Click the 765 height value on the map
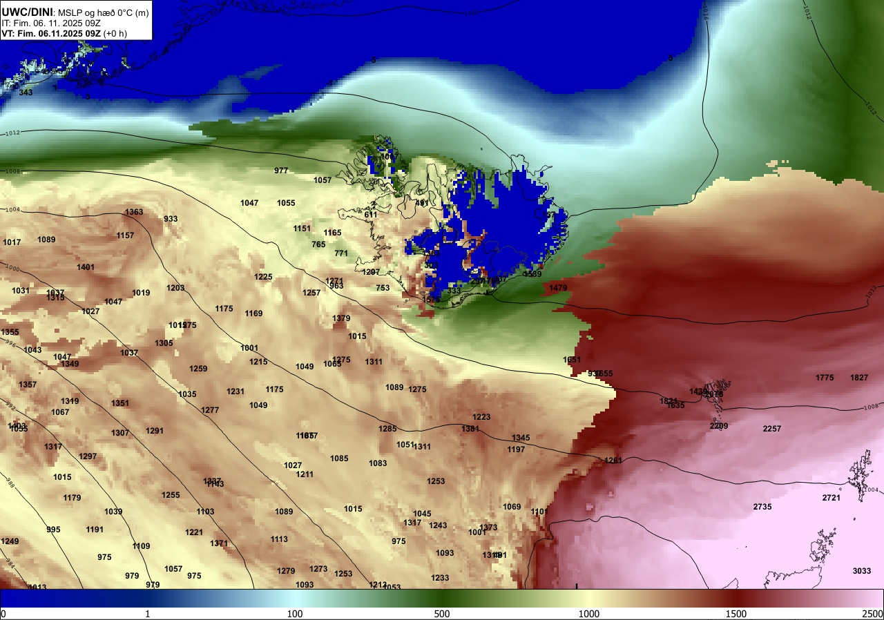 click(x=318, y=244)
